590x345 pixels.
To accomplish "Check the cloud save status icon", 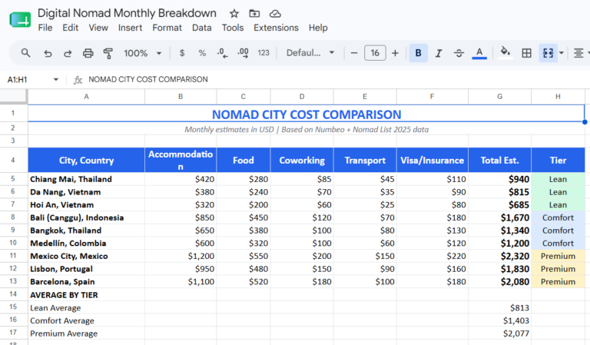I will pos(275,14).
